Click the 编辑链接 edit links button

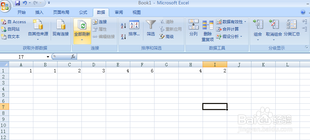tap(104, 36)
